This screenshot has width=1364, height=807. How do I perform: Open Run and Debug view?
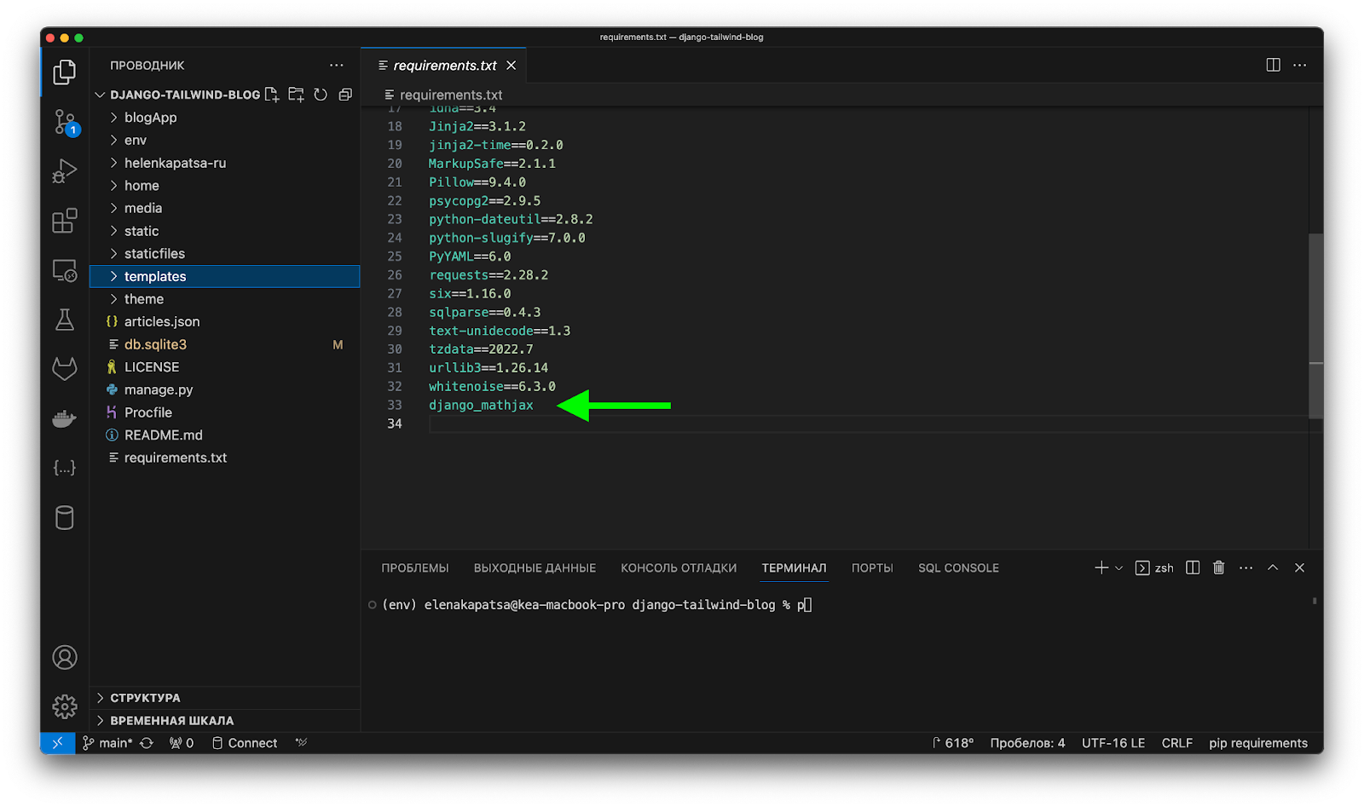tap(65, 171)
